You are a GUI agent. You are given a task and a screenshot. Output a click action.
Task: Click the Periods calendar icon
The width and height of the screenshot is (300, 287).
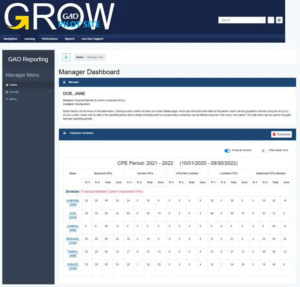(7, 92)
